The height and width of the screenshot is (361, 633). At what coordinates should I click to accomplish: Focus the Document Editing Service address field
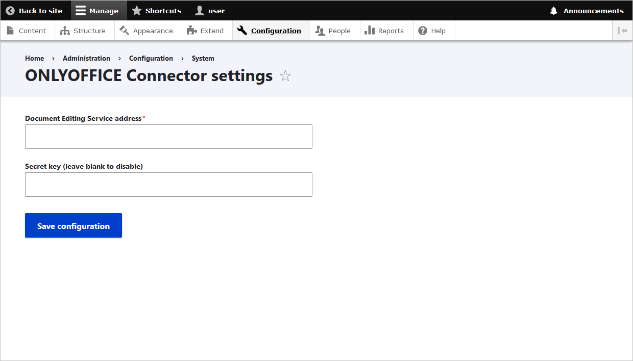[168, 137]
